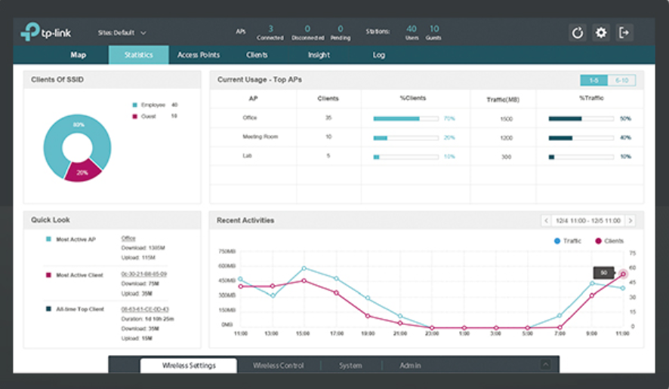Click the Most Active Client MAC address

pyautogui.click(x=143, y=274)
